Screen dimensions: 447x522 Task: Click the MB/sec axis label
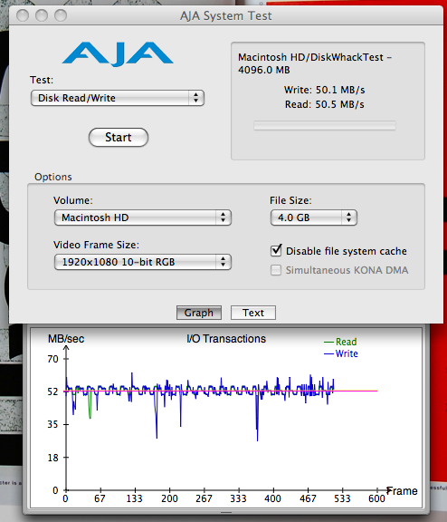point(66,339)
